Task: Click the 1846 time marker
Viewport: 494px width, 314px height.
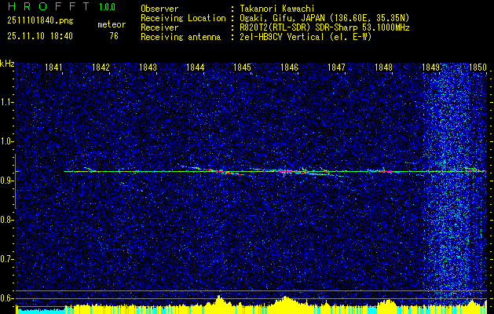Action: [x=289, y=67]
